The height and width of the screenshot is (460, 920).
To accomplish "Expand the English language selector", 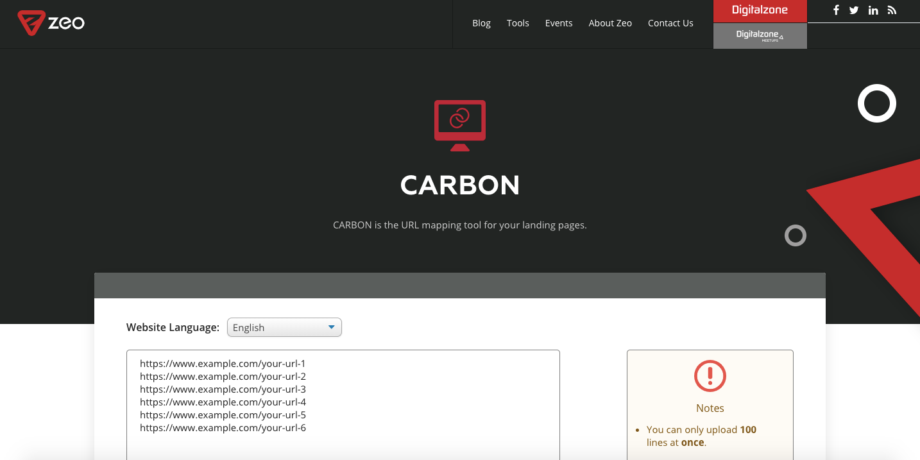I will 284,327.
